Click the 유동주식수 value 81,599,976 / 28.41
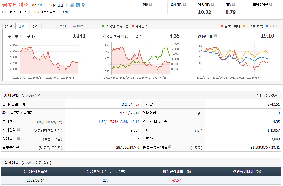Viewport: 283px width, 186px height. tap(265, 148)
